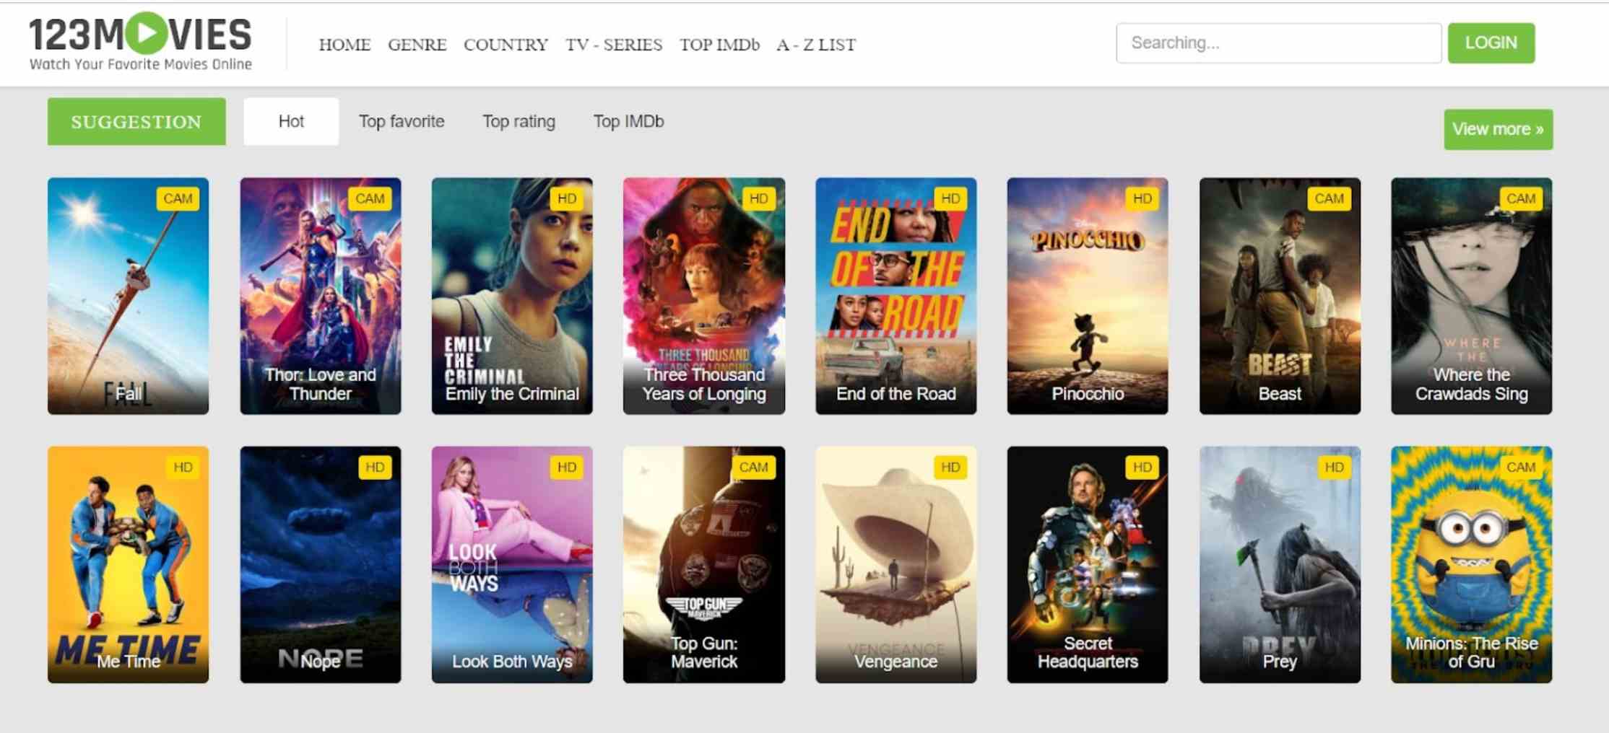Open the GENRE menu

[417, 45]
